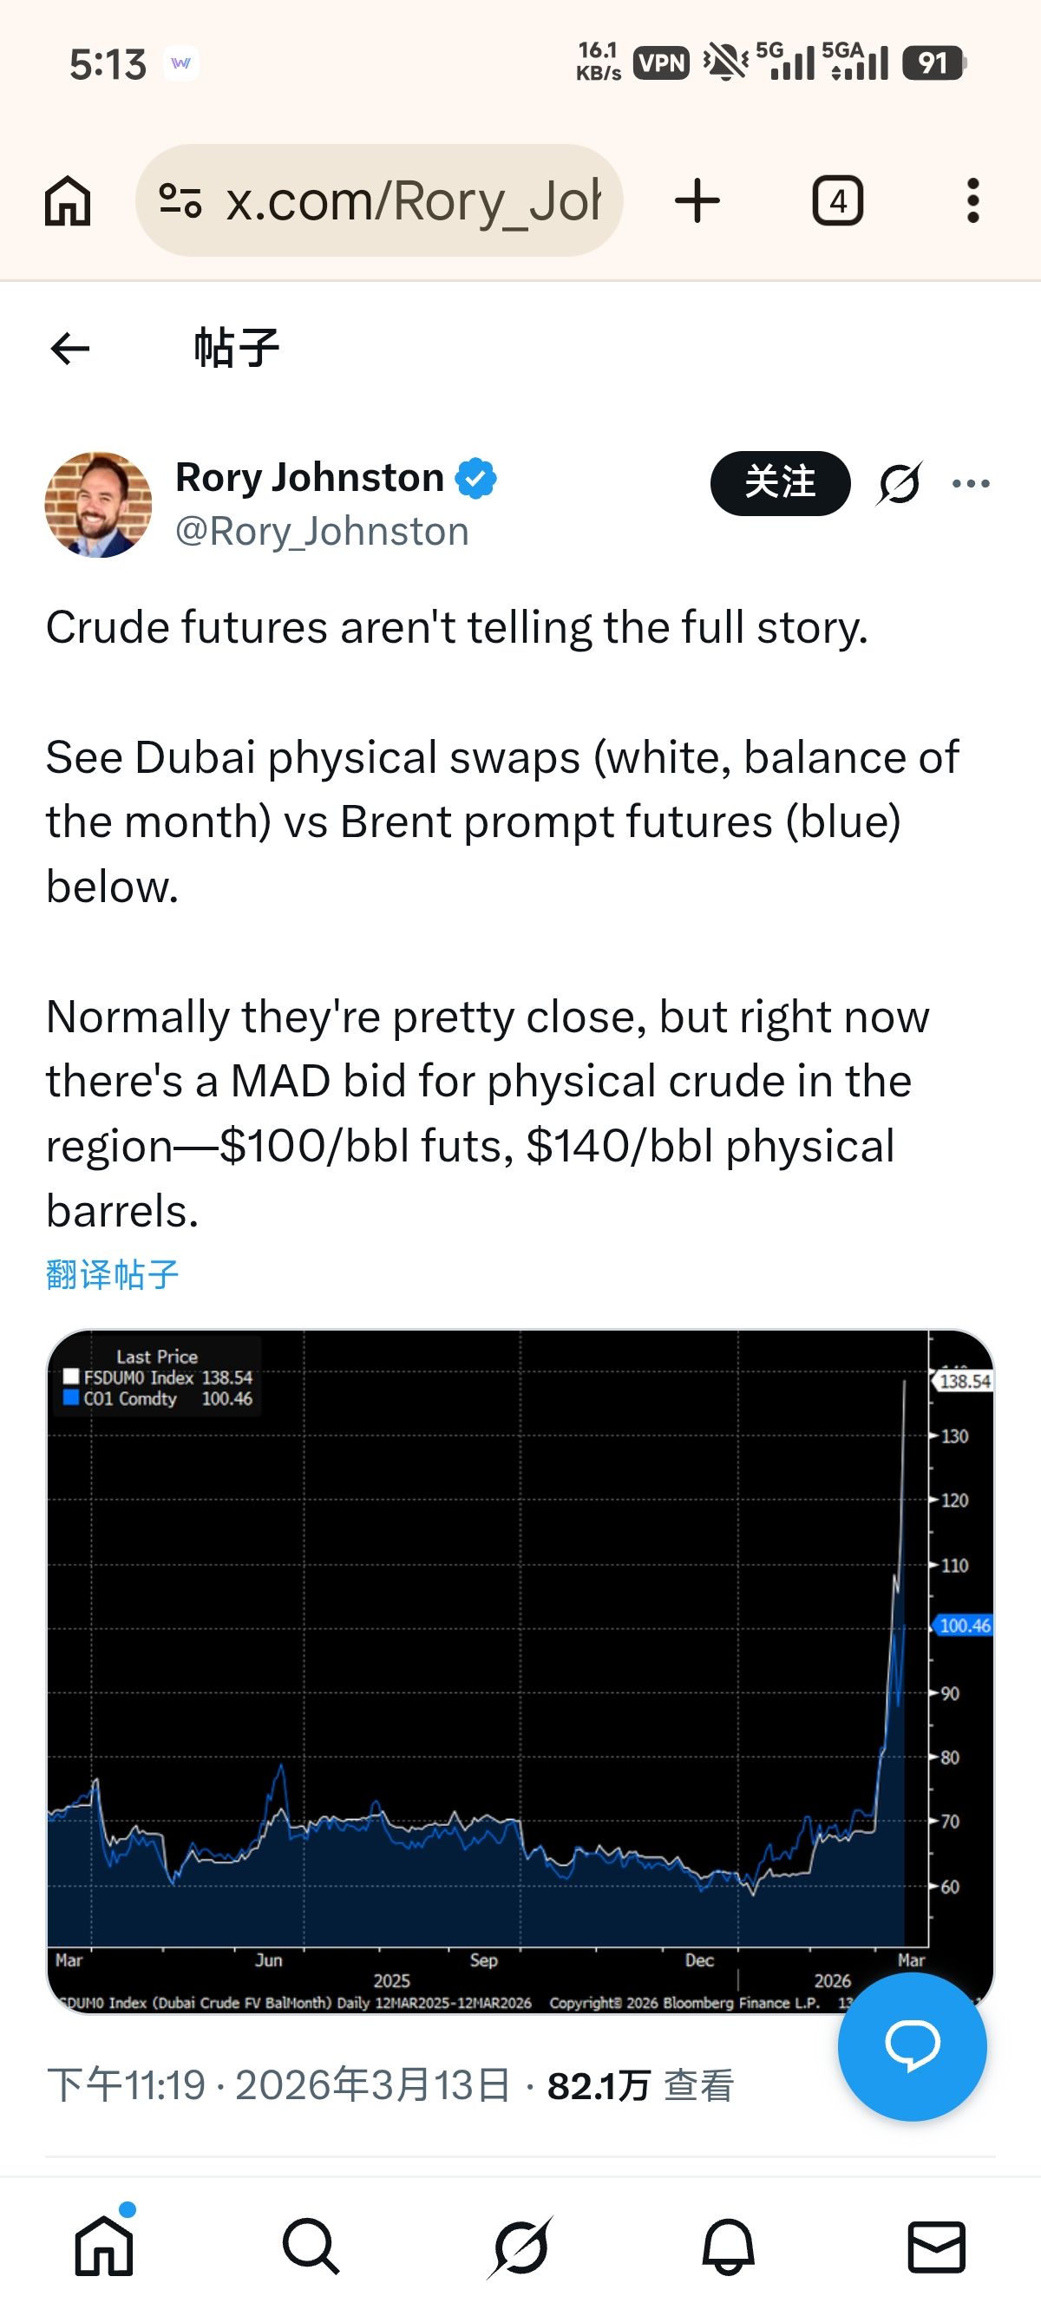Viewport: 1041px width, 2316px height.
Task: Open Rory Johnston's profile picture
Action: click(98, 504)
